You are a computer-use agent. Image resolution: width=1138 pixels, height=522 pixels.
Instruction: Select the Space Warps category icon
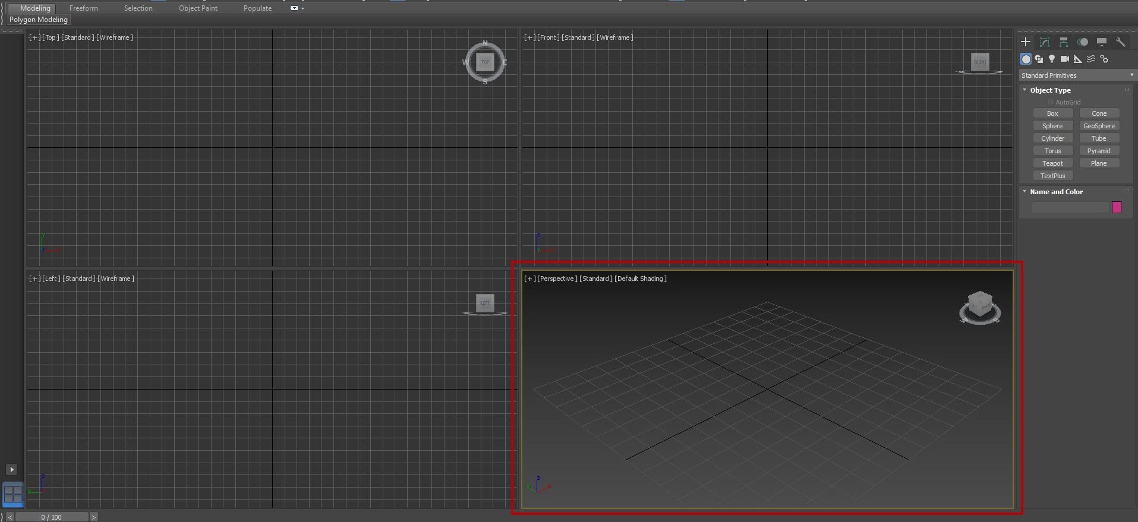coord(1090,59)
